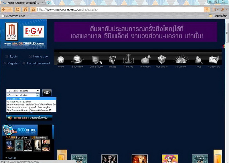Click the Avatar box office entry
Viewport: 229px width, 163px height.
pyautogui.click(x=12, y=158)
